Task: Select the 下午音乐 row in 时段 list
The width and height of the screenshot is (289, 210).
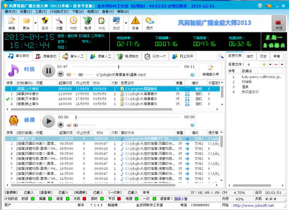Action: 112,99
